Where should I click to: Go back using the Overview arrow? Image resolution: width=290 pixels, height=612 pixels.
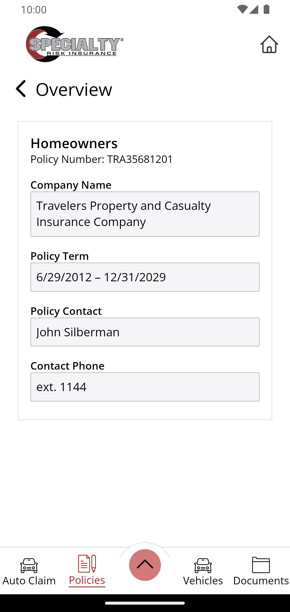tap(21, 89)
